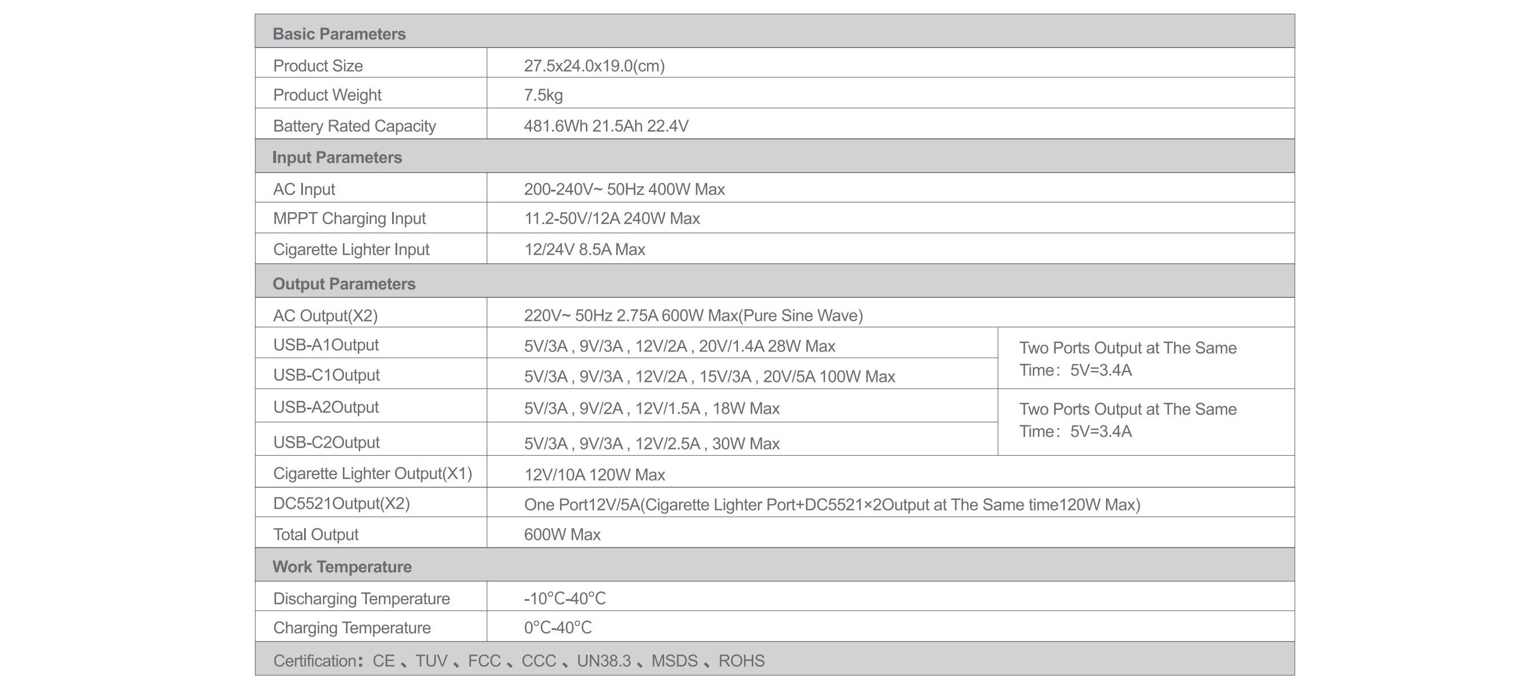This screenshot has height=686, width=1521.
Task: Select the AC Input row label
Action: point(304,189)
